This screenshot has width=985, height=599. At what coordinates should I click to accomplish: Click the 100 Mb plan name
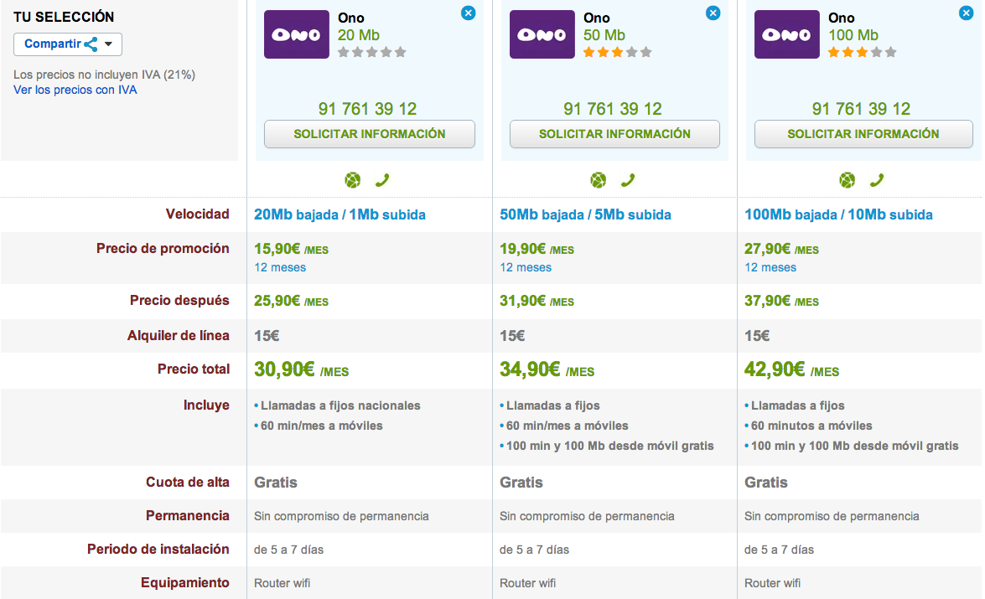pos(853,35)
